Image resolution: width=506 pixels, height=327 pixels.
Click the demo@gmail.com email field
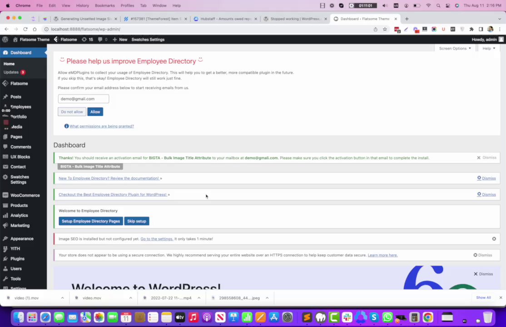pyautogui.click(x=84, y=99)
